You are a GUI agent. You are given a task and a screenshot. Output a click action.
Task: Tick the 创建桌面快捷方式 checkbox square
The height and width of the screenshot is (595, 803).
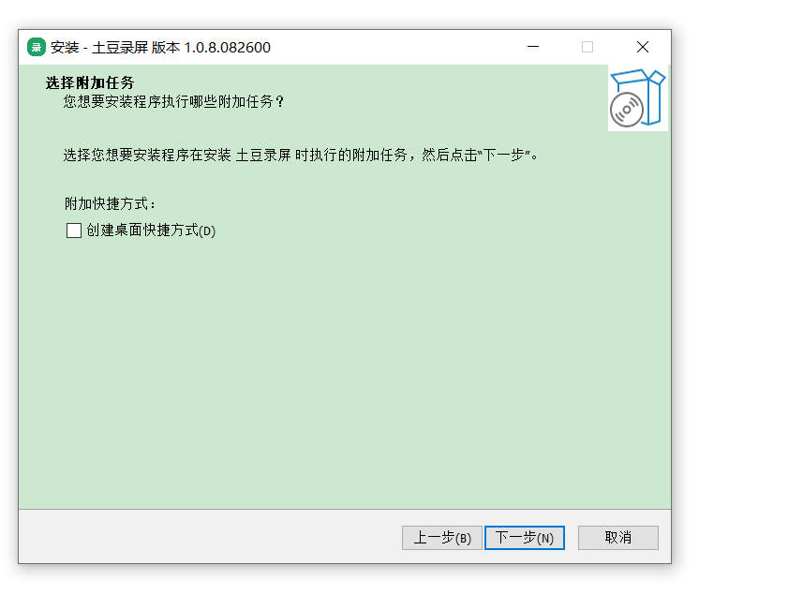pos(74,231)
